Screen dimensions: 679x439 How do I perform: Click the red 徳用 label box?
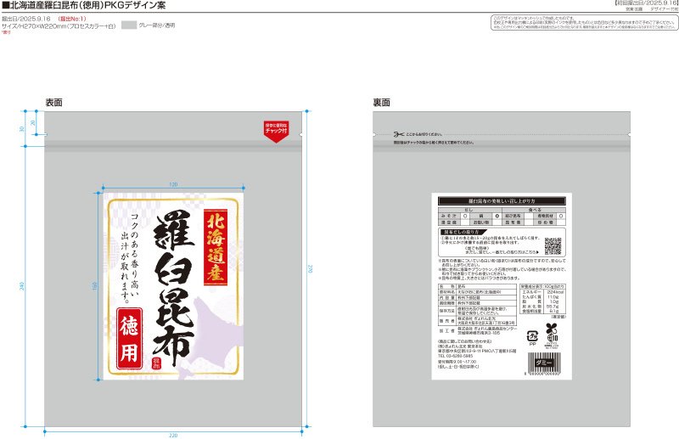point(129,339)
